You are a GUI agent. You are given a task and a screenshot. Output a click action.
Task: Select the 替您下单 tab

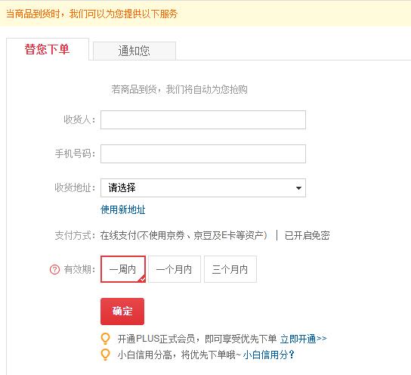pos(48,49)
